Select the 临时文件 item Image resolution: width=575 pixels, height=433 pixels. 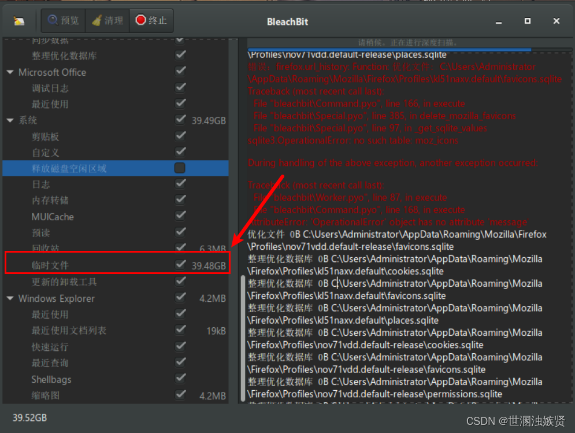(x=50, y=265)
